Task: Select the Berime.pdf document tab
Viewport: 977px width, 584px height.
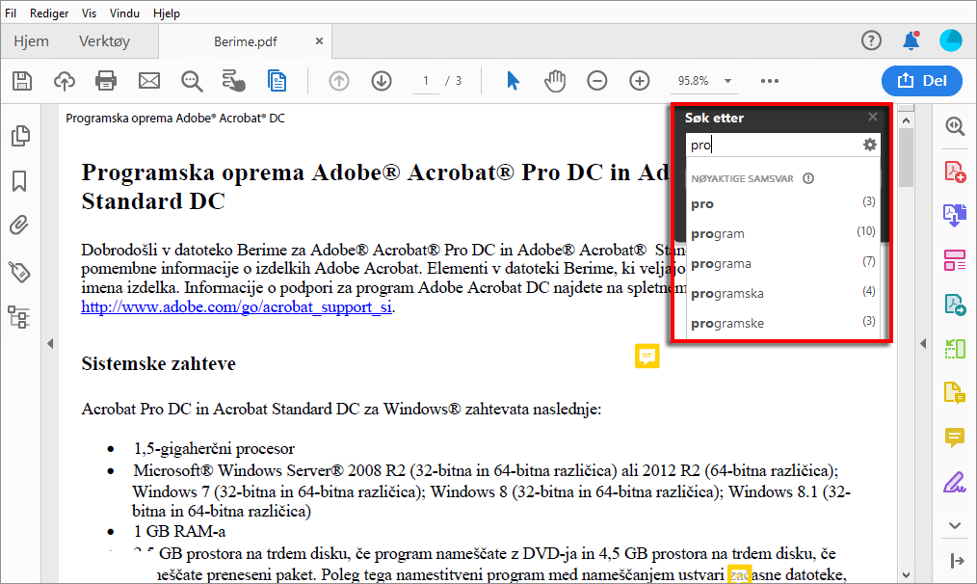Action: 246,41
